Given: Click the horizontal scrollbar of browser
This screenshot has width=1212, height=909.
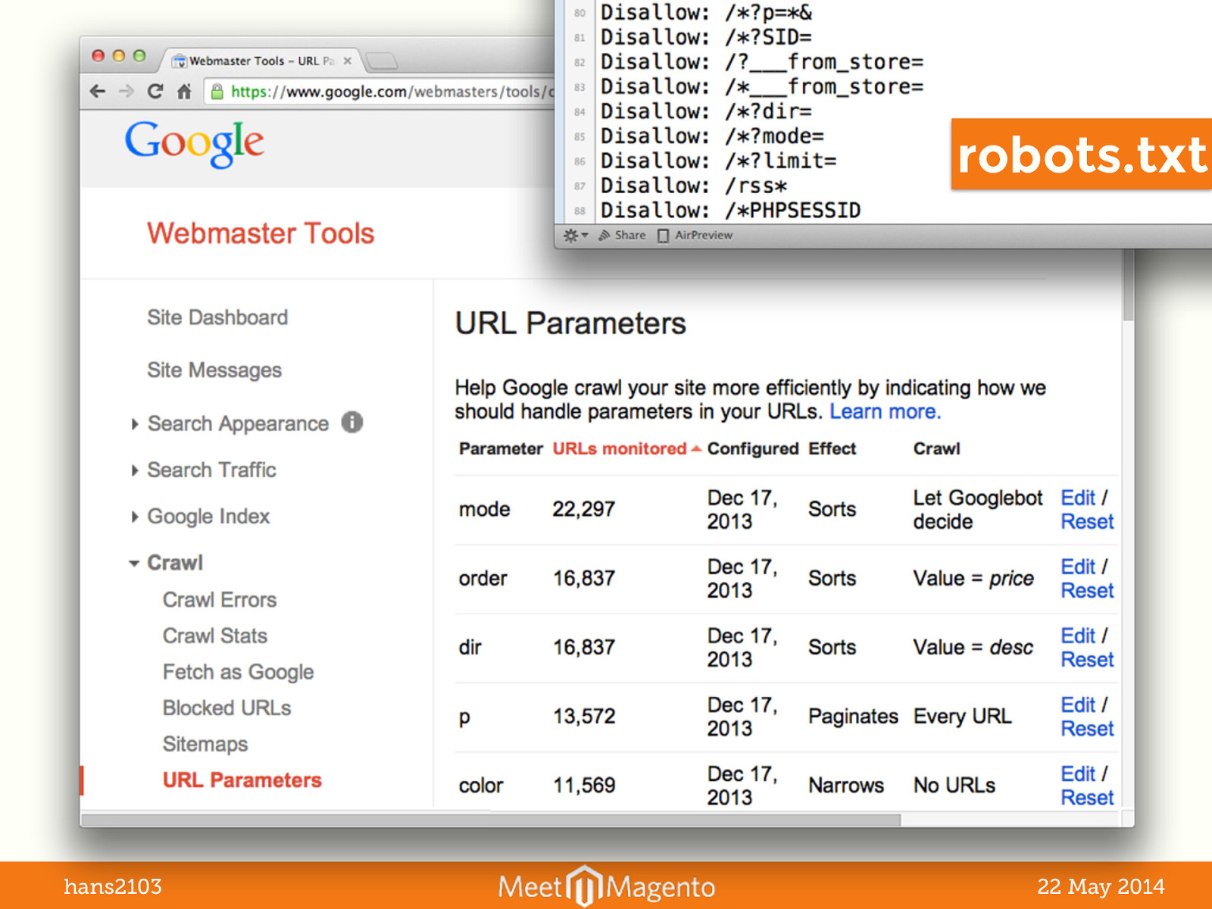Looking at the screenshot, I should coord(491,820).
